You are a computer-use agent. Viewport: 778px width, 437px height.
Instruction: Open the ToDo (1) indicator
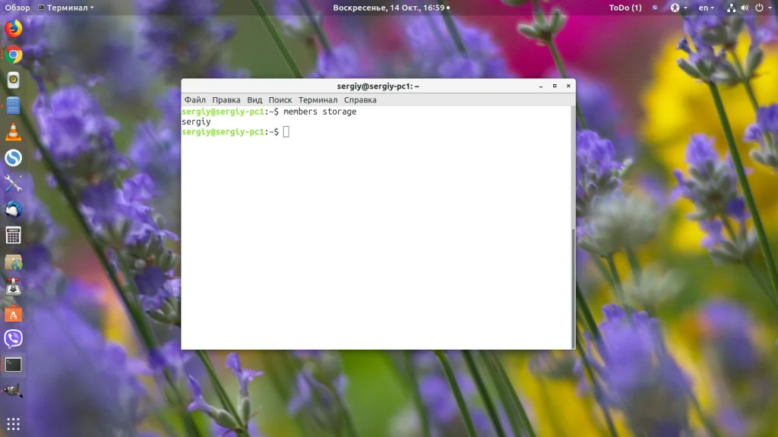click(625, 8)
